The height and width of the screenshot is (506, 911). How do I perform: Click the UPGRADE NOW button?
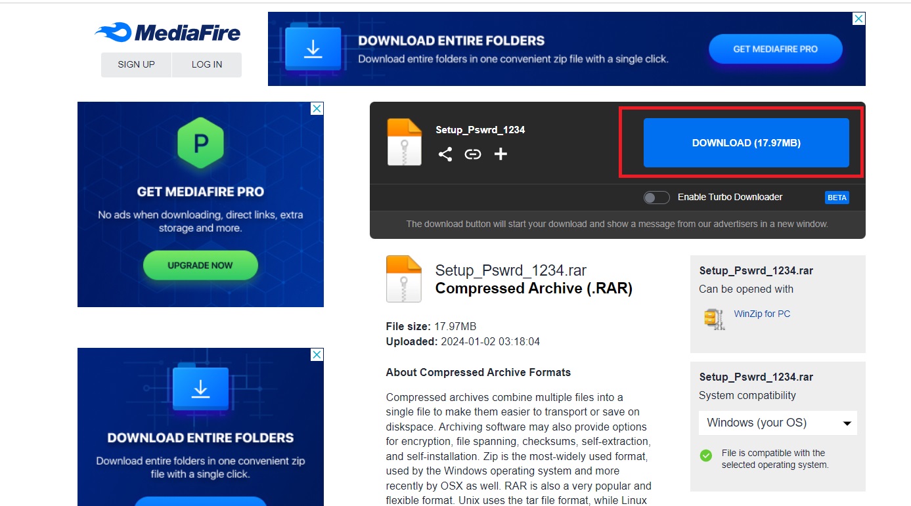tap(200, 265)
